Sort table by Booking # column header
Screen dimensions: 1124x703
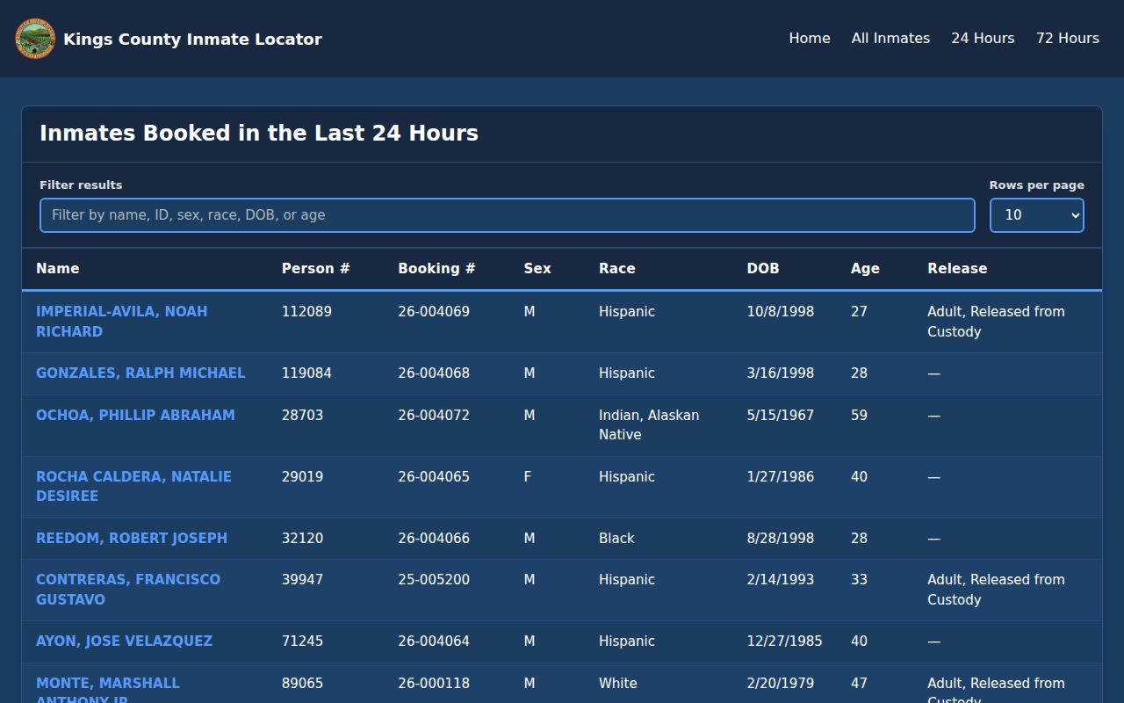pos(436,269)
